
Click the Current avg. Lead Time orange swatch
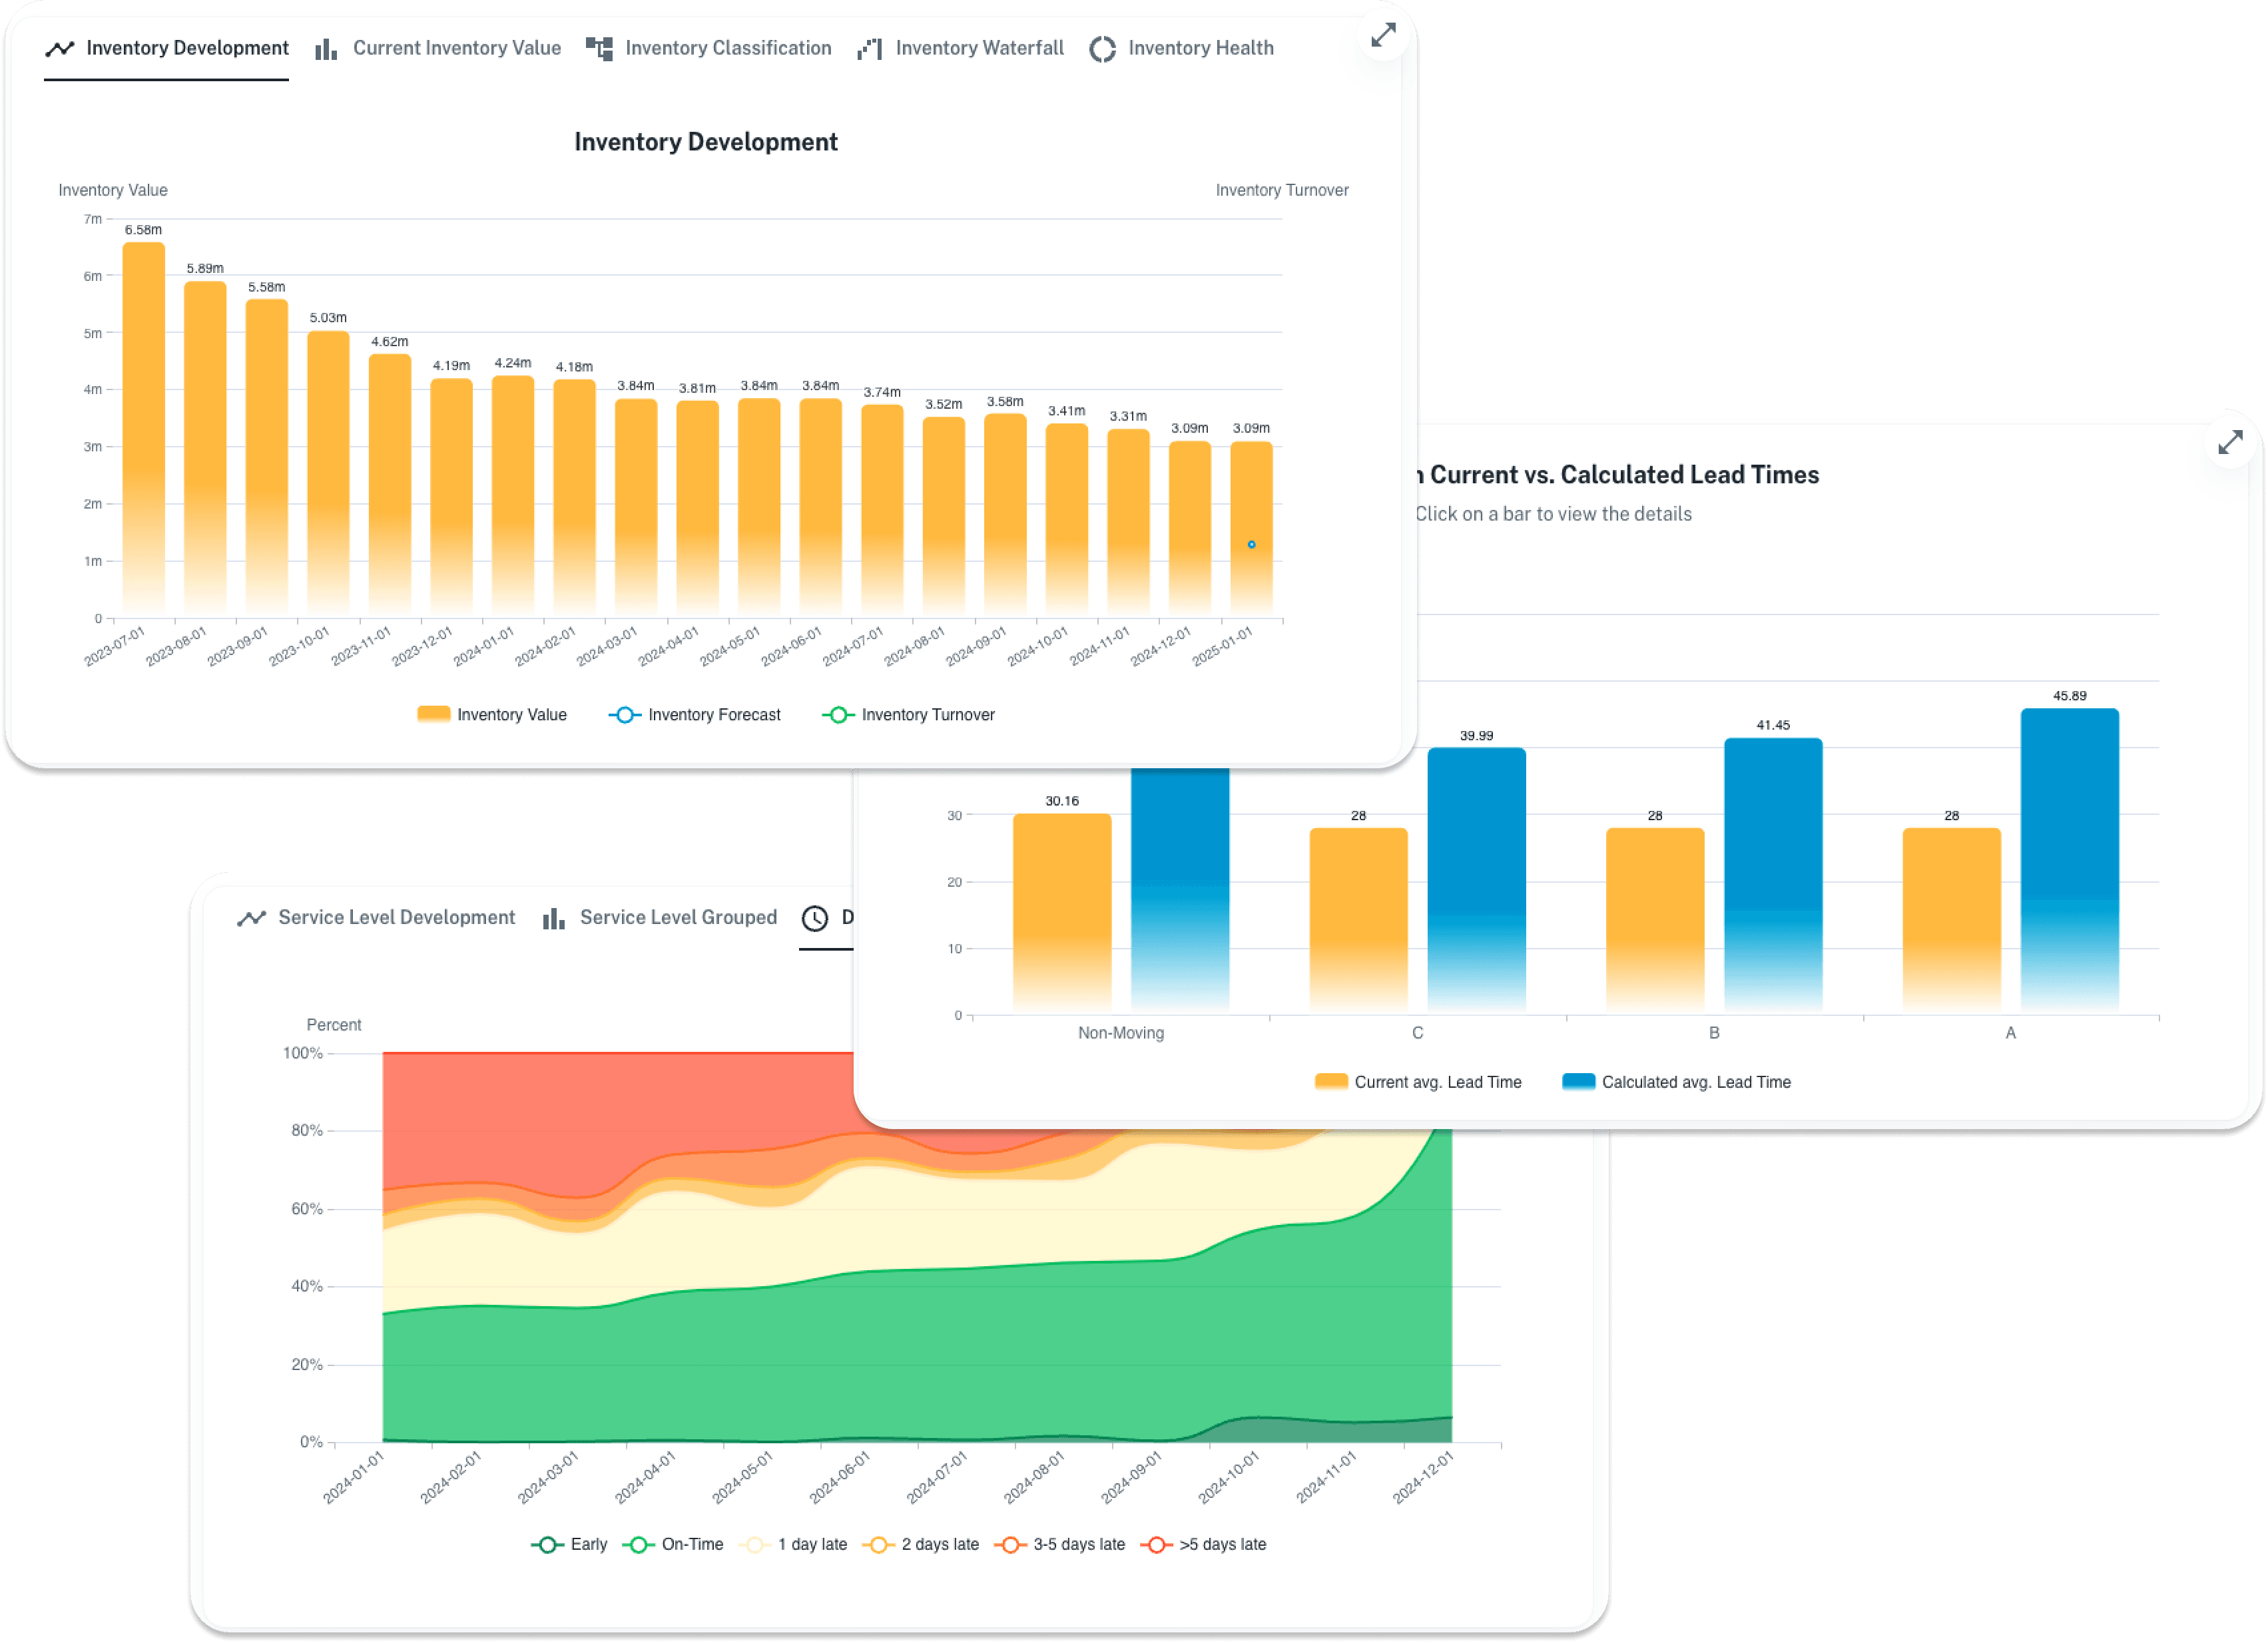point(1331,1081)
